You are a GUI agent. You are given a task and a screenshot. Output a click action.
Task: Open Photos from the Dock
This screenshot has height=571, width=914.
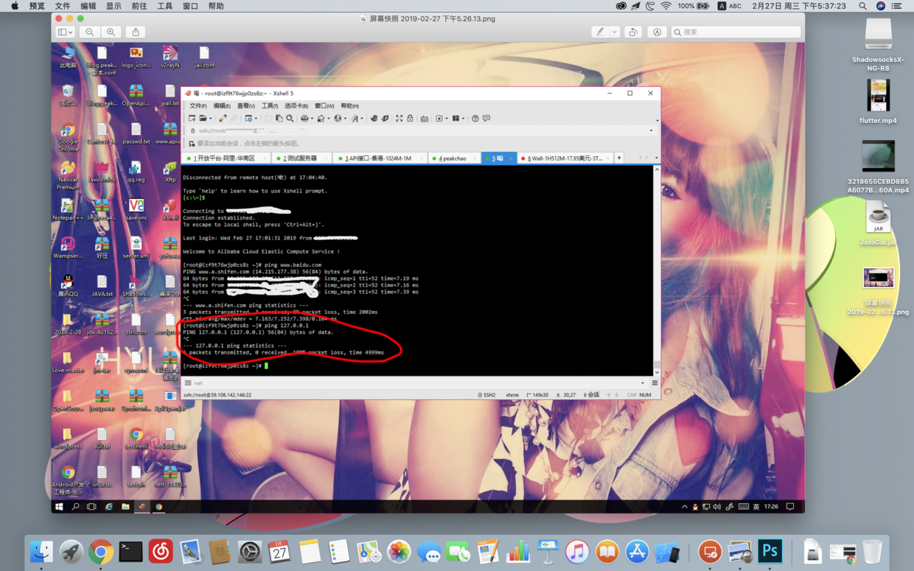click(399, 551)
